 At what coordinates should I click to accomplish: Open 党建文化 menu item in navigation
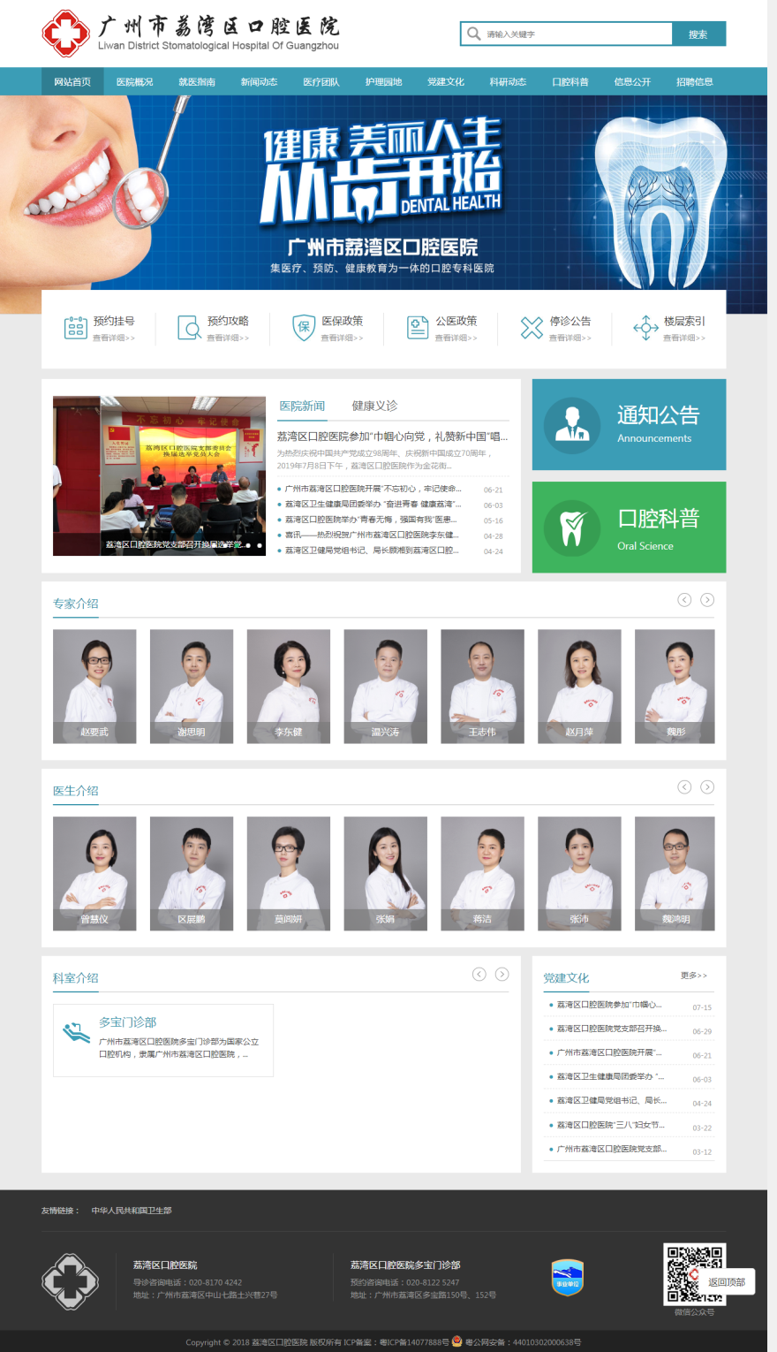pyautogui.click(x=446, y=81)
